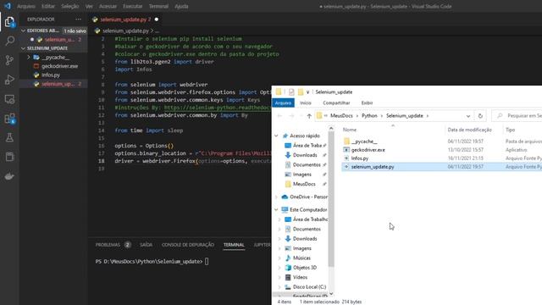Open Terminal menu in VS Code
This screenshot has width=542, height=305.
[x=158, y=6]
